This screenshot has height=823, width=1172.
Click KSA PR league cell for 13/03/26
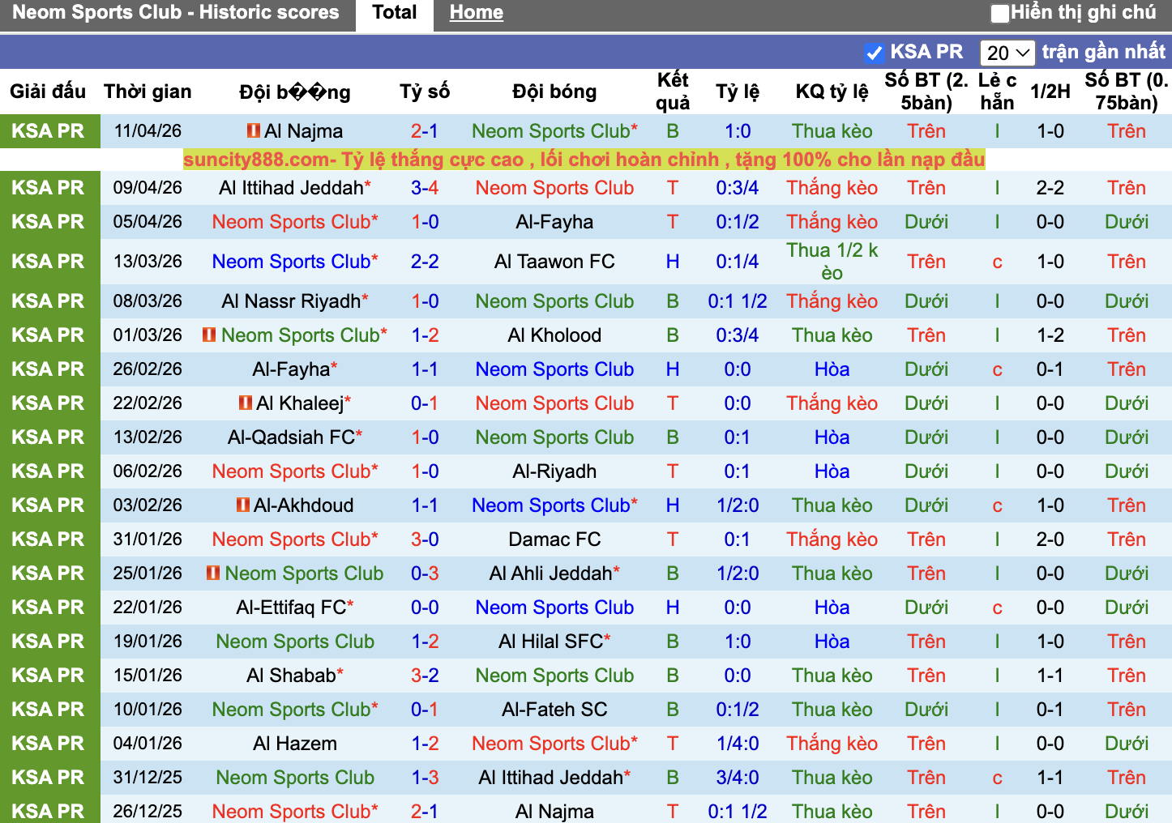(50, 262)
